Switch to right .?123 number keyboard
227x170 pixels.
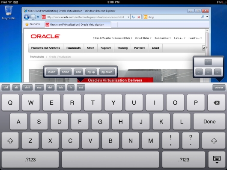coord(184,160)
